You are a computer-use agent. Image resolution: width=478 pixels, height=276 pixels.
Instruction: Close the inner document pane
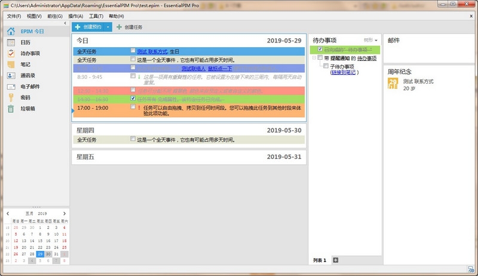471,16
